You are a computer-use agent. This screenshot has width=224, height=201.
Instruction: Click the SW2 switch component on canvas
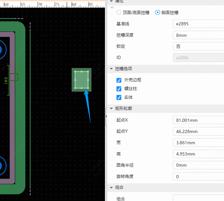coord(13,77)
